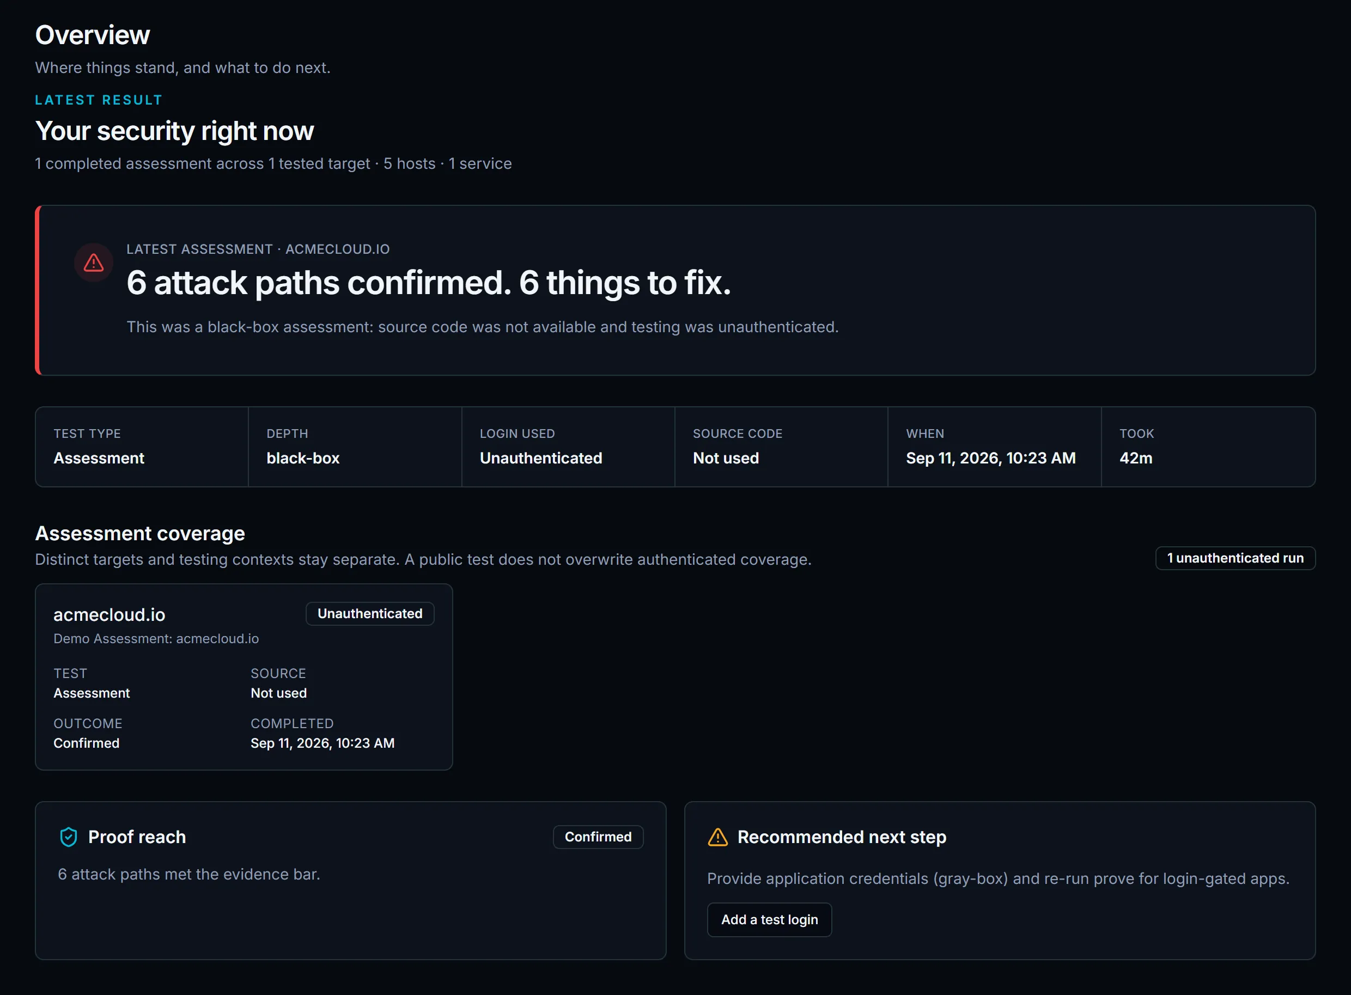Image resolution: width=1351 pixels, height=995 pixels.
Task: Click the date under COMPLETED on the card
Action: [322, 743]
